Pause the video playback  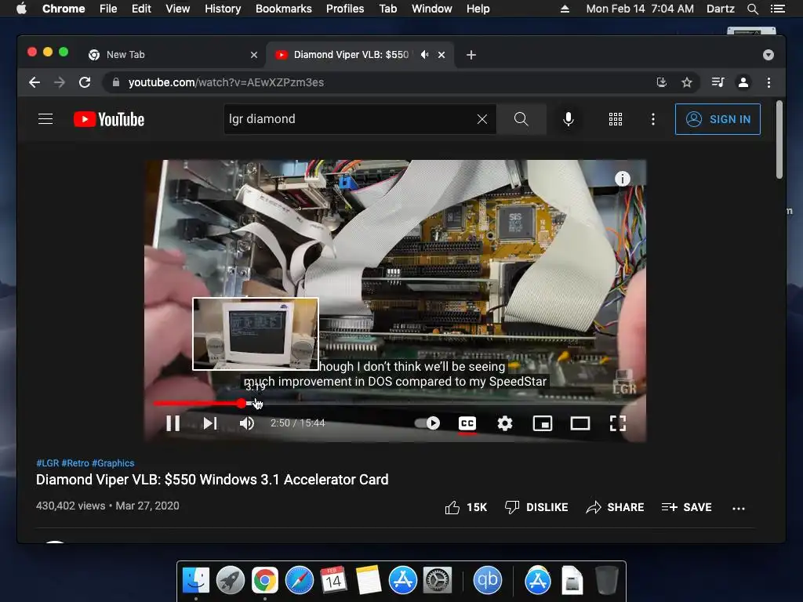(x=173, y=423)
